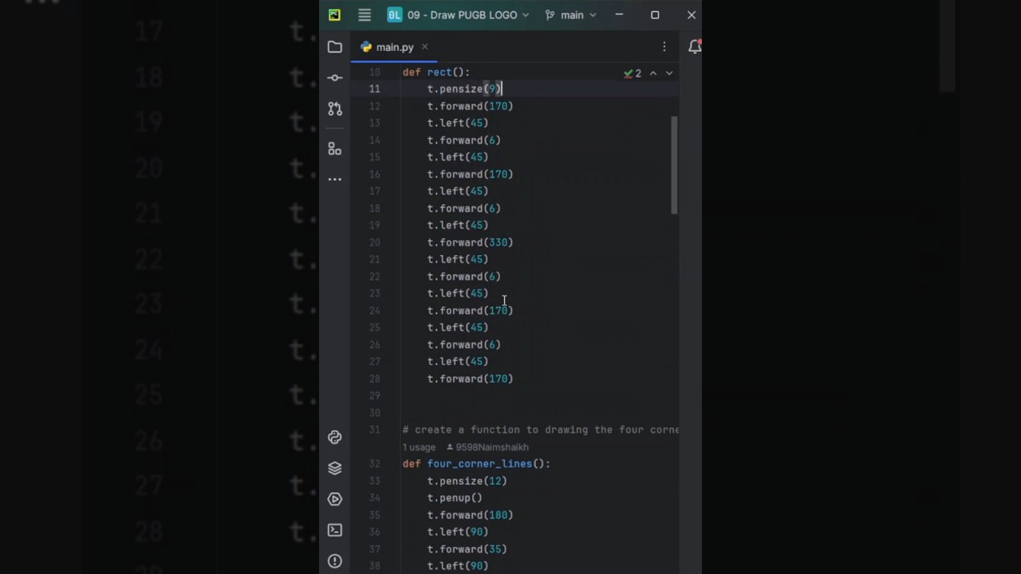1021x574 pixels.
Task: Click 'def four_corner_lines():' definition
Action: (476, 464)
